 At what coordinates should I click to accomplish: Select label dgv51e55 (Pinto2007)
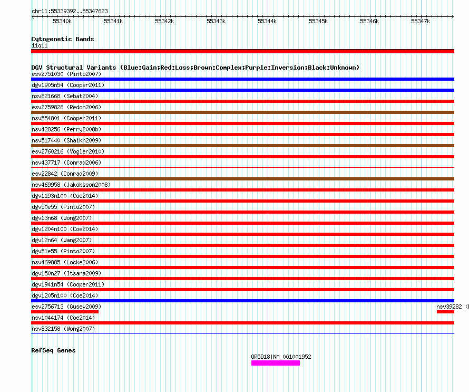63,251
